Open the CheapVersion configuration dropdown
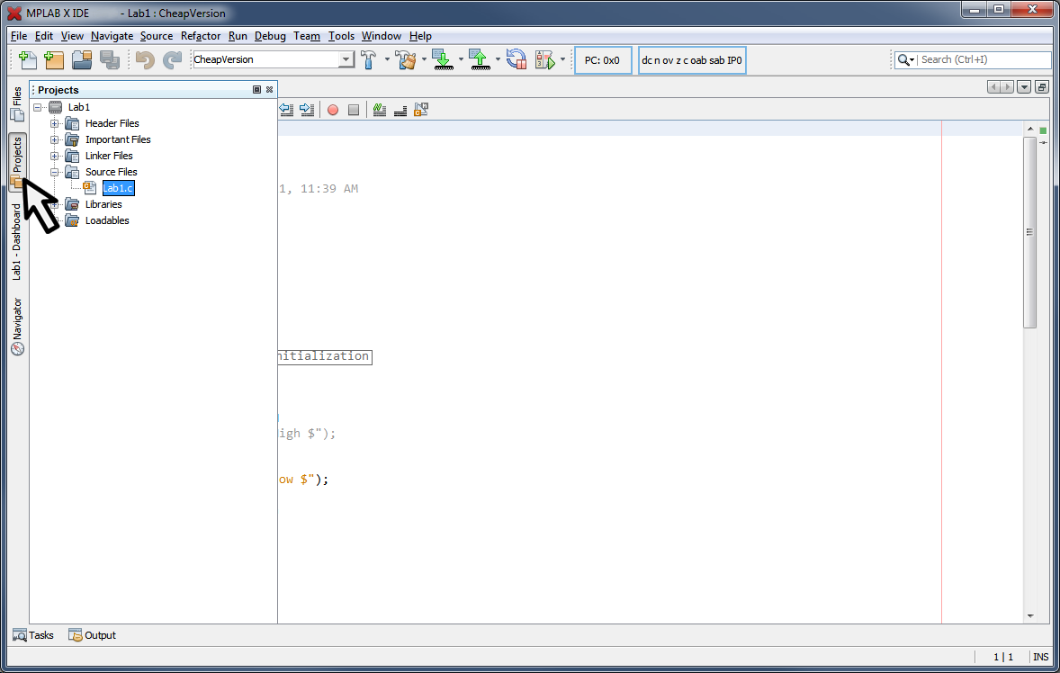This screenshot has height=673, width=1060. (x=345, y=59)
